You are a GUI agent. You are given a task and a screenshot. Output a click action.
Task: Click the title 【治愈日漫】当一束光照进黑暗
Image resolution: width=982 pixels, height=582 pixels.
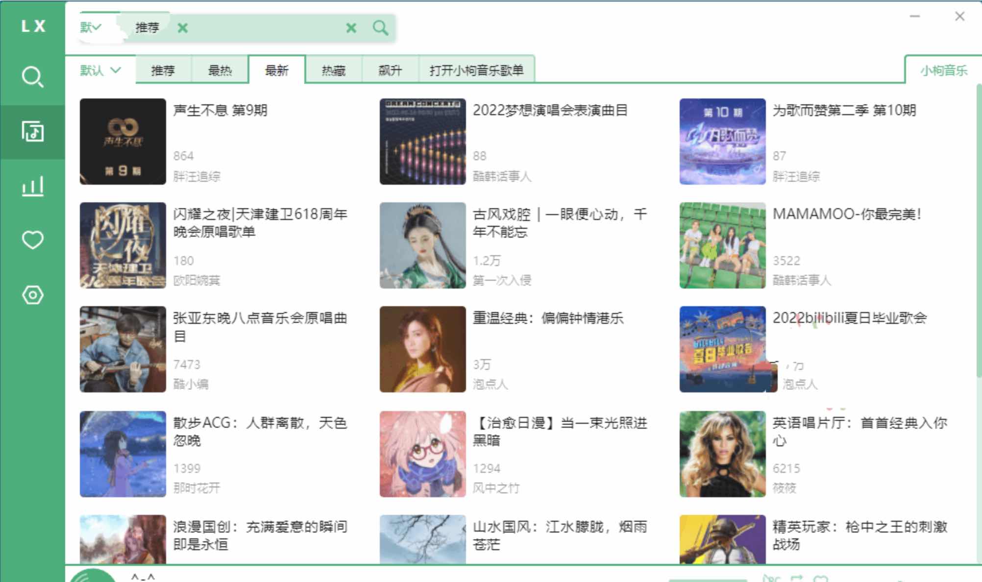click(560, 432)
